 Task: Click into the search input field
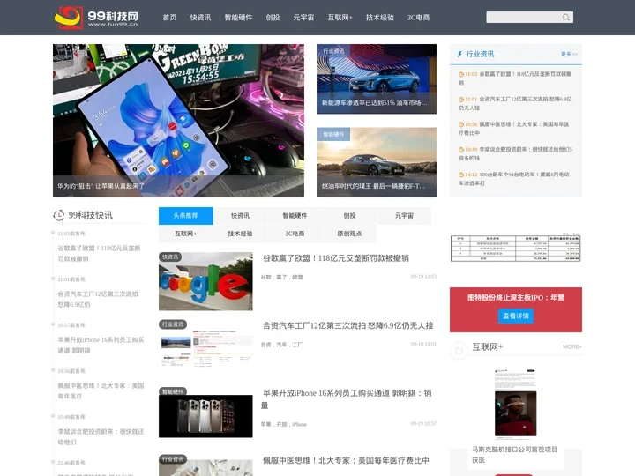pyautogui.click(x=524, y=17)
